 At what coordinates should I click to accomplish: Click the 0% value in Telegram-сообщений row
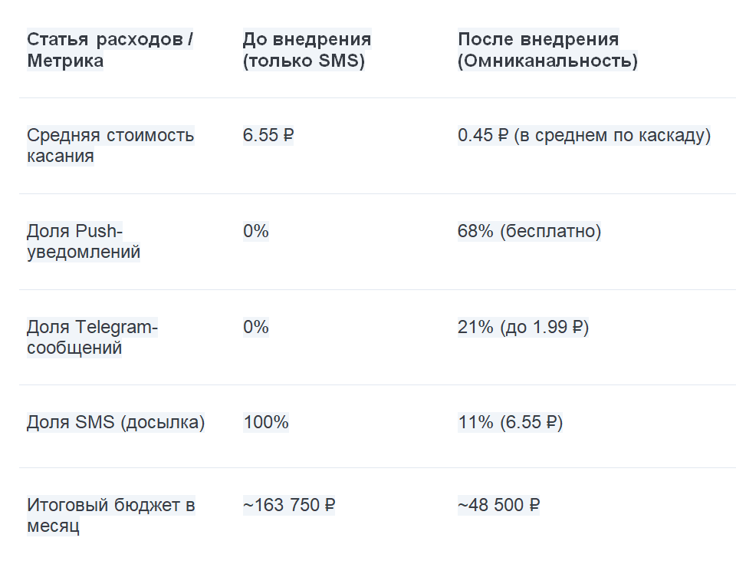point(256,328)
